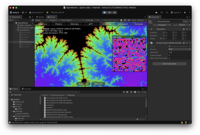The width and height of the screenshot is (200, 135).
Task: Open the Layout dropdown
Action: coord(176,12)
